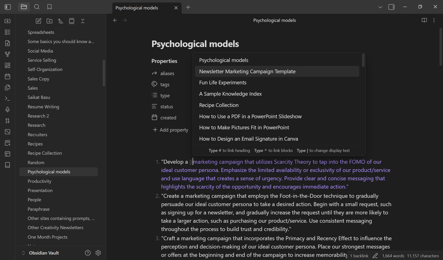Click the suggestion list scrollbar
Viewport: 443px width, 260px height.
point(363,60)
